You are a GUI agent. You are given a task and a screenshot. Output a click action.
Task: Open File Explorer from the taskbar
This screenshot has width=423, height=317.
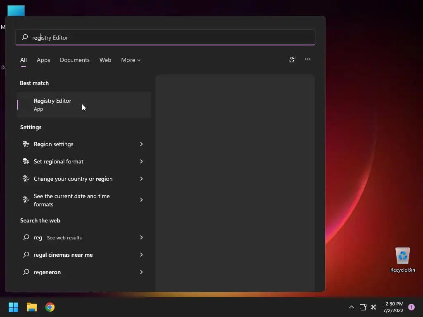point(31,307)
